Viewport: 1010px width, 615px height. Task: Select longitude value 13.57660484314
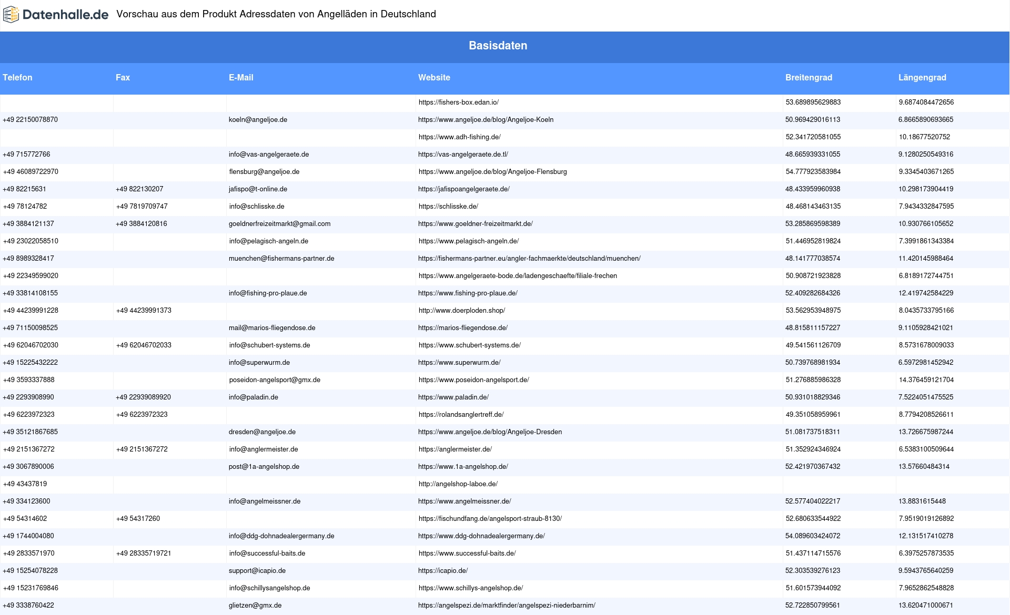pos(924,467)
